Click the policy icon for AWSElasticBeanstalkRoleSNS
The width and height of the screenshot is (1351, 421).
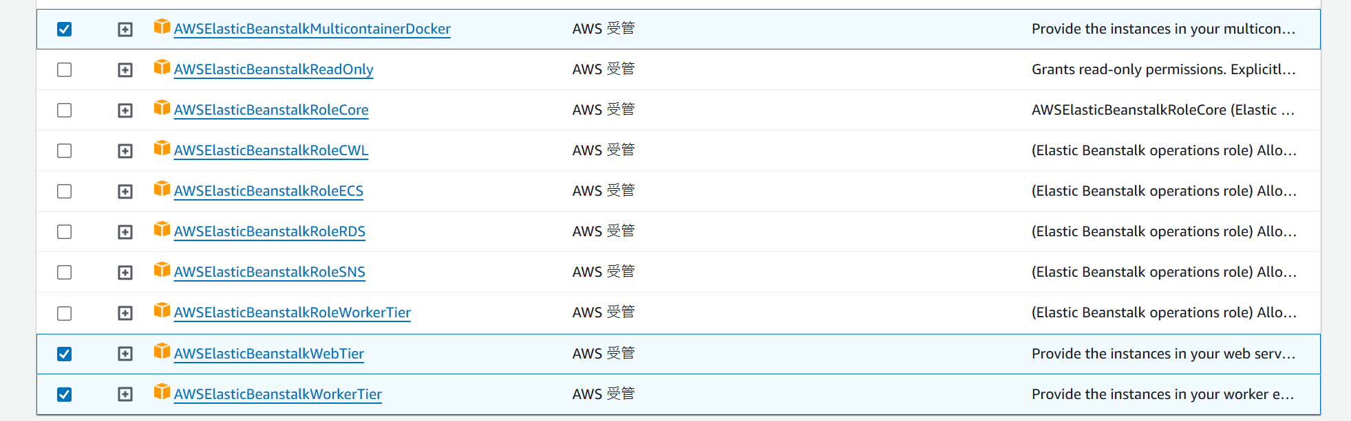click(162, 270)
